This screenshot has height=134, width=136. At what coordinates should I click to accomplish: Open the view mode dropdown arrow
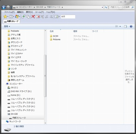pos(120,26)
